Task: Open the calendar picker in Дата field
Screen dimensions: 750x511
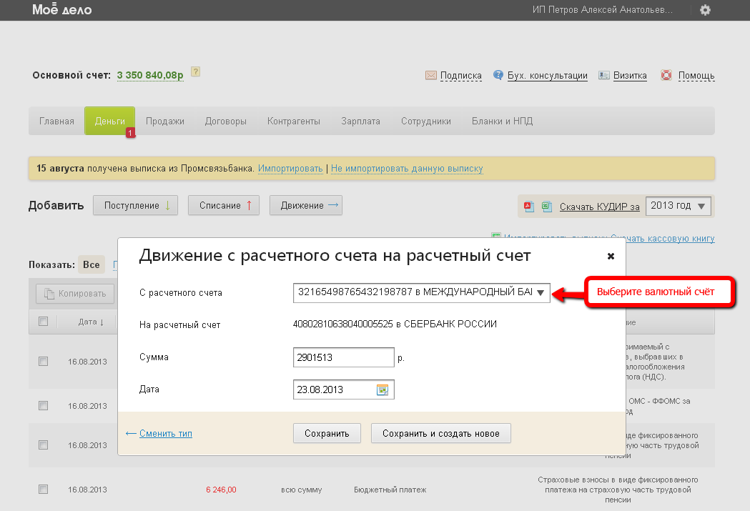Action: tap(383, 390)
